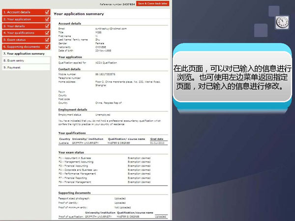Click the checkmark beside Your application
This screenshot has height=221, width=295.
pos(47,19)
